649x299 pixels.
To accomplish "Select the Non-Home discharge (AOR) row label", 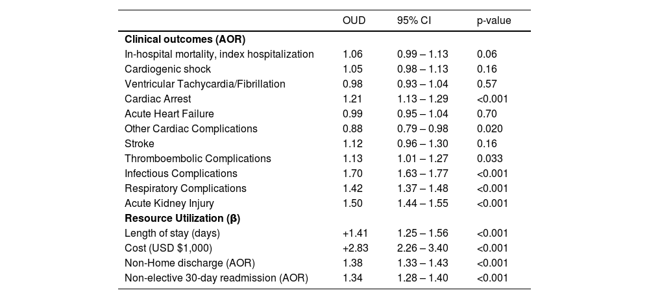I will pos(190,263).
